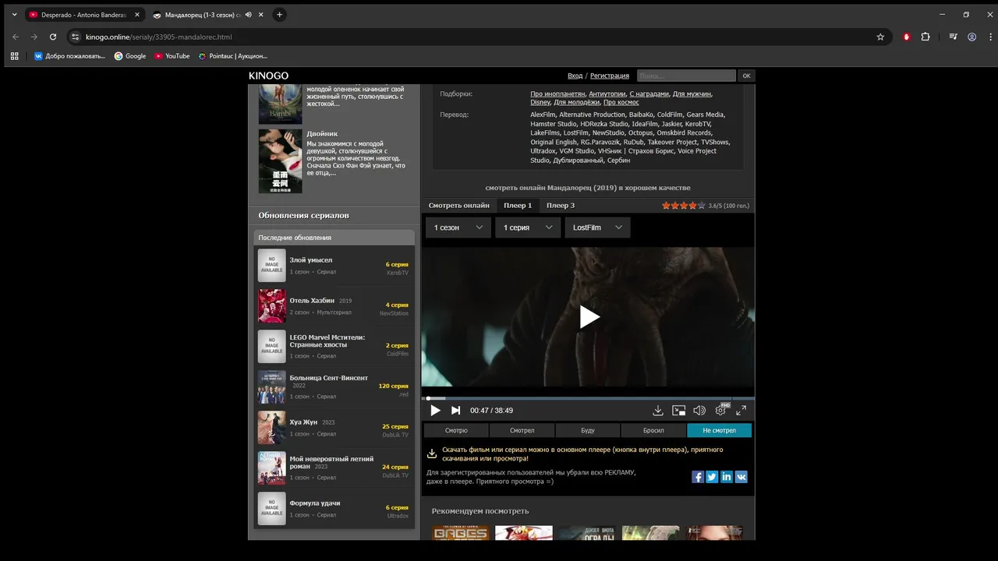This screenshot has width=998, height=561.
Task: Click the yellow download icon below player
Action: [x=432, y=453]
